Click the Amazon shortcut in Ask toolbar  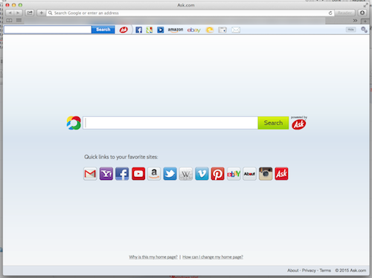176,30
